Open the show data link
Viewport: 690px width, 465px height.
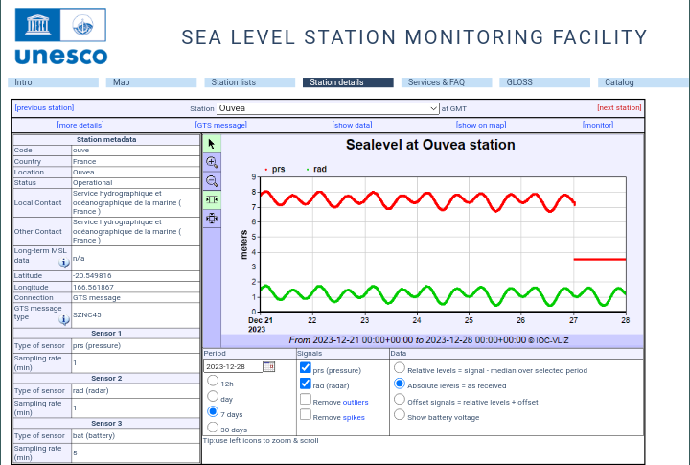click(x=352, y=125)
